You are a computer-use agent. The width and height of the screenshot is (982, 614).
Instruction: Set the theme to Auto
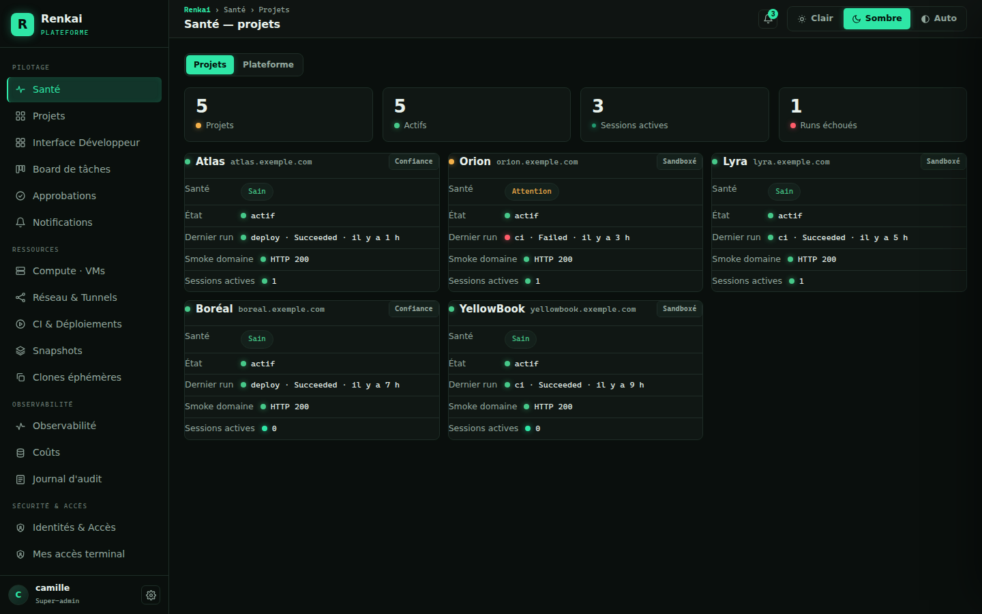pyautogui.click(x=938, y=18)
